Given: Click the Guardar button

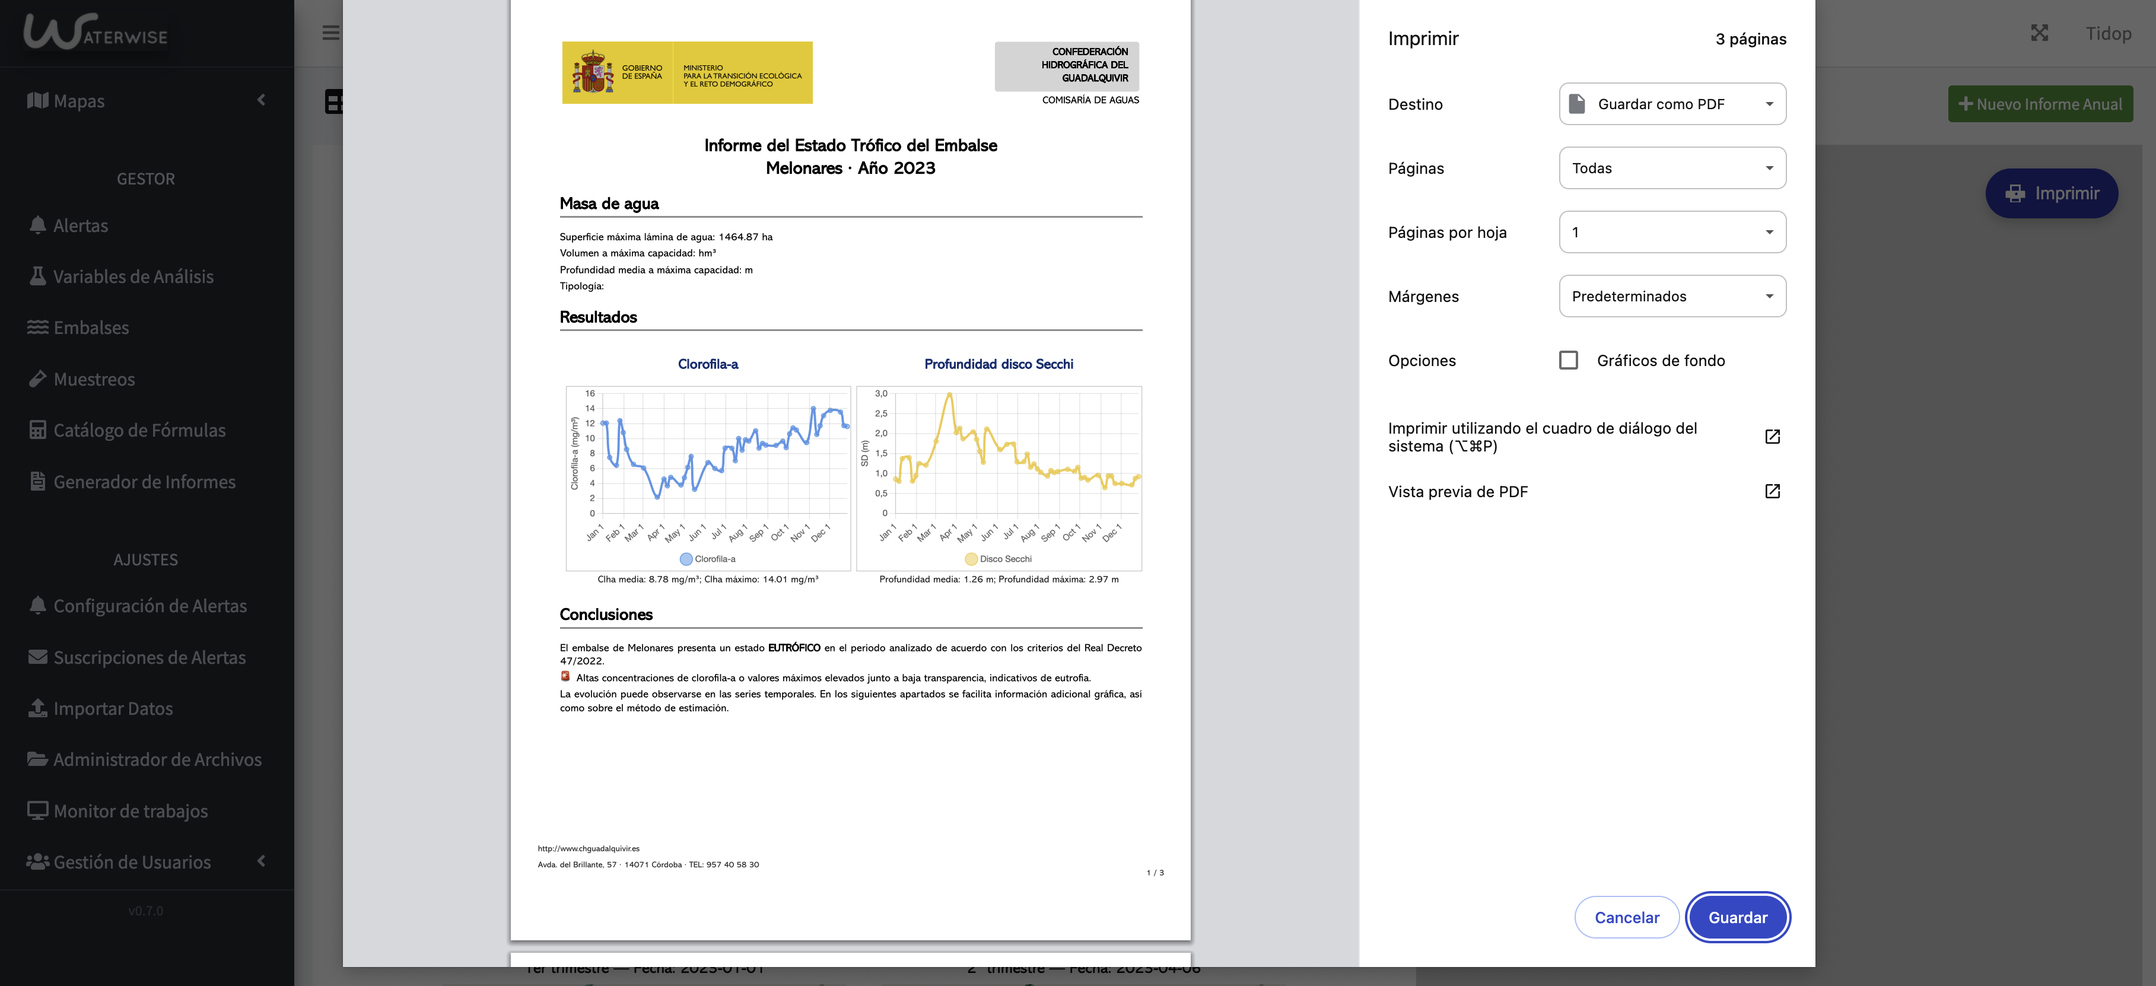Looking at the screenshot, I should [x=1738, y=917].
